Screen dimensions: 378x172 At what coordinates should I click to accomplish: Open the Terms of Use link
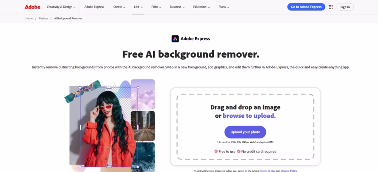pyautogui.click(x=267, y=171)
